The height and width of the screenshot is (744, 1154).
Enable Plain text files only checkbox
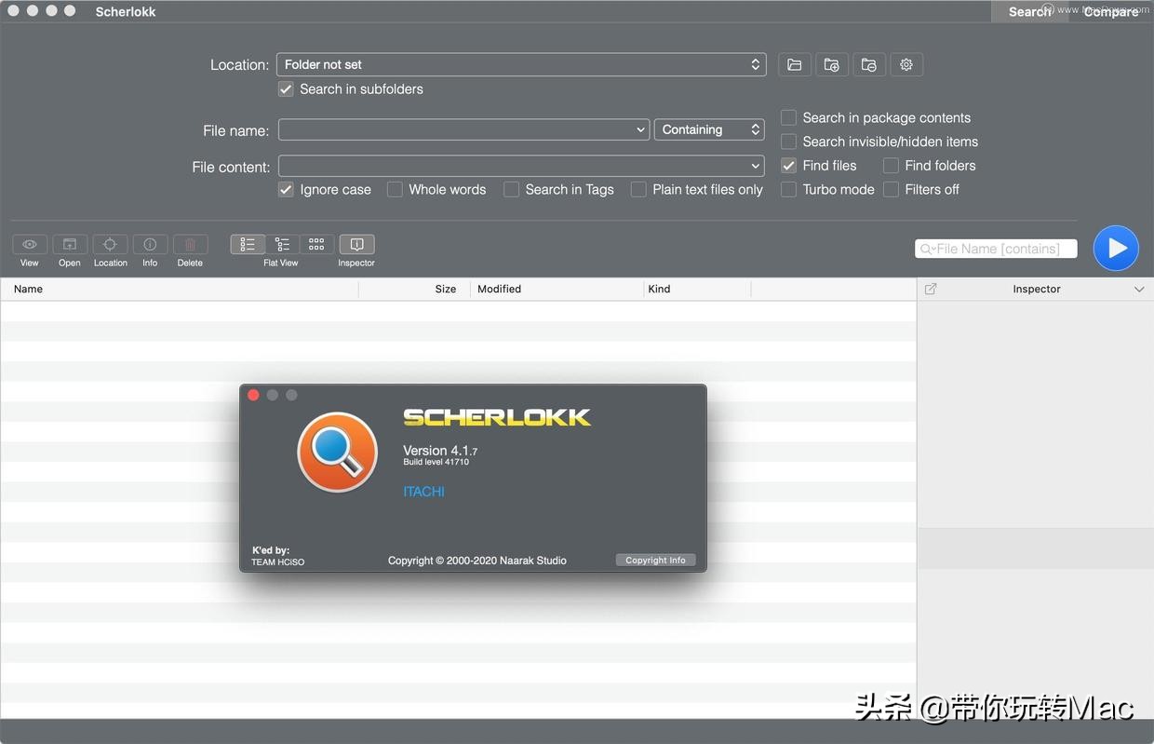coord(638,189)
